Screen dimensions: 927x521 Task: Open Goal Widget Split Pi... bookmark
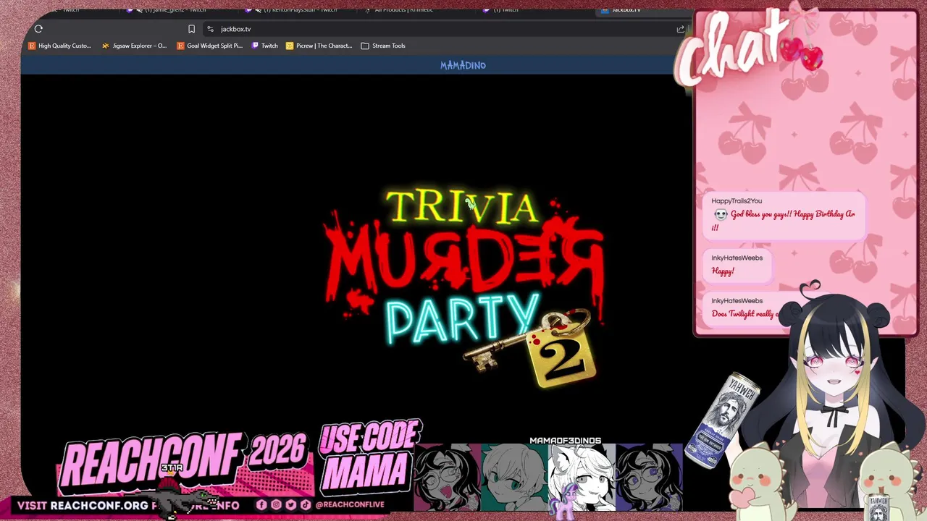(x=210, y=46)
